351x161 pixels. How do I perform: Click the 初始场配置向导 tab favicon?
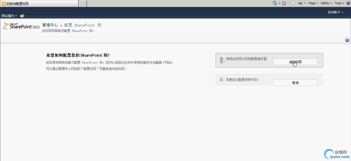(4, 3)
